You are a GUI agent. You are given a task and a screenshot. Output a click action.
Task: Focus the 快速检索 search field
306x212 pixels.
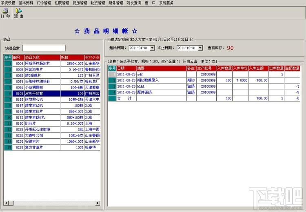point(44,48)
